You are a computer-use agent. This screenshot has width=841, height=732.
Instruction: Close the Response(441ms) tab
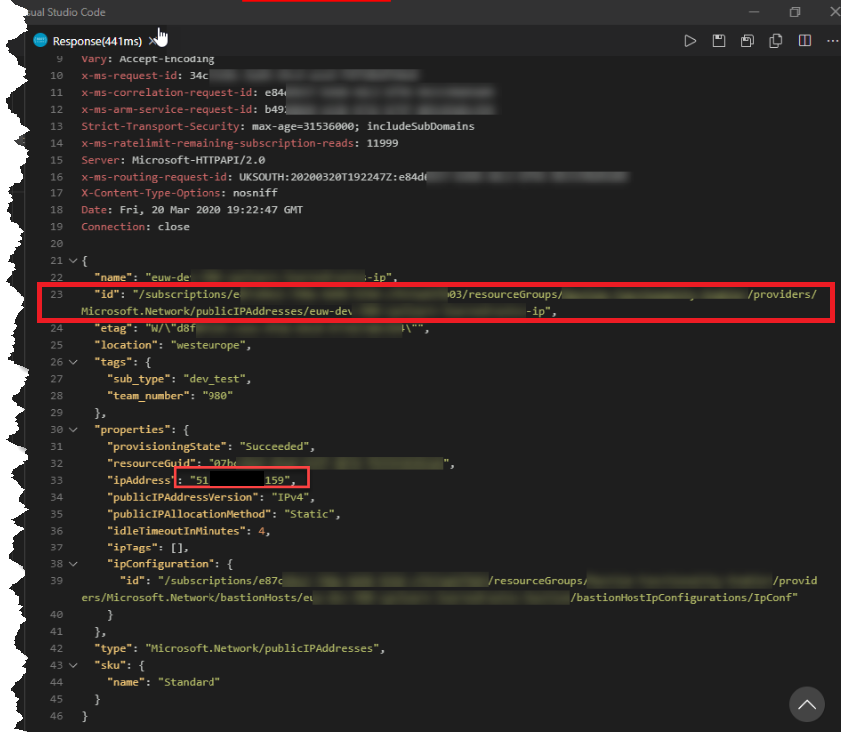[153, 41]
